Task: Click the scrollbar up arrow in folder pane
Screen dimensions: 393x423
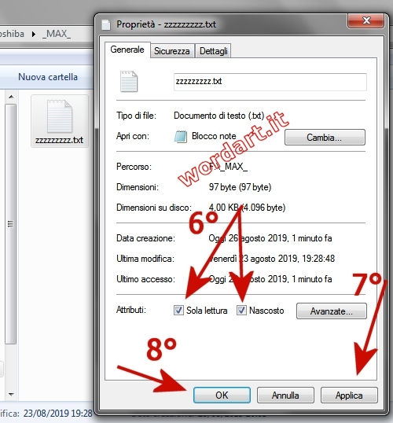Action: [11, 97]
